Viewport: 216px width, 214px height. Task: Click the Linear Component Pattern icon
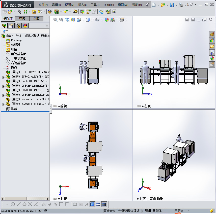(25, 12)
